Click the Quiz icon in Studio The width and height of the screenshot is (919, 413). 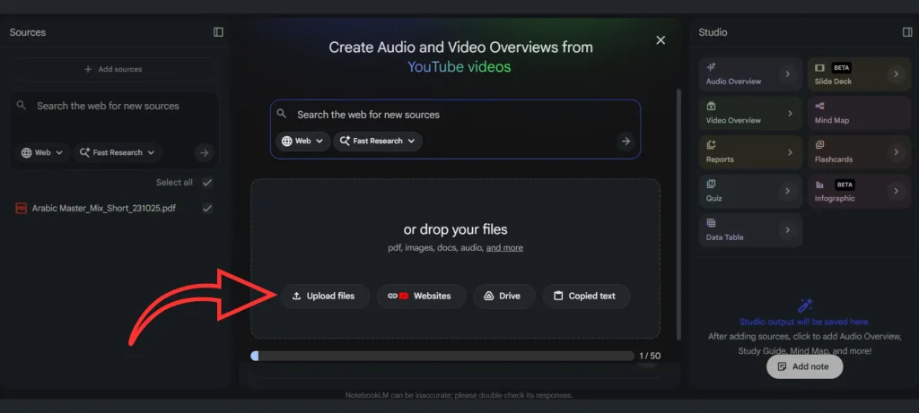click(x=711, y=185)
